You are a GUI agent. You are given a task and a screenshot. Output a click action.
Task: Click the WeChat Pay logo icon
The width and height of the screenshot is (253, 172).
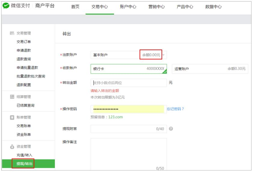[6, 6]
